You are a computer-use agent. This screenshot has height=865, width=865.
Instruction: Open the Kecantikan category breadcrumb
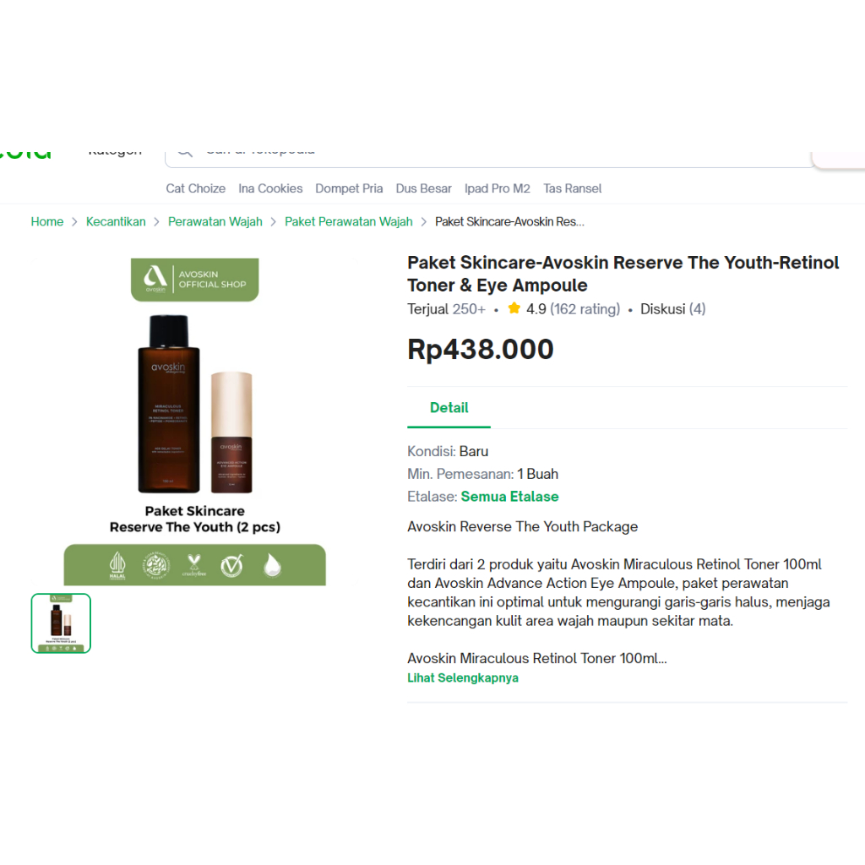pos(116,221)
